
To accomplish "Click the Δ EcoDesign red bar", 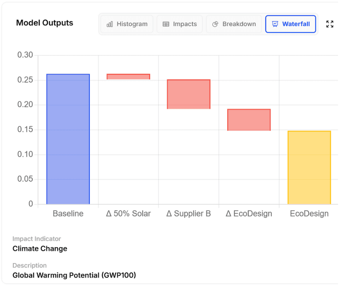I will (x=249, y=119).
